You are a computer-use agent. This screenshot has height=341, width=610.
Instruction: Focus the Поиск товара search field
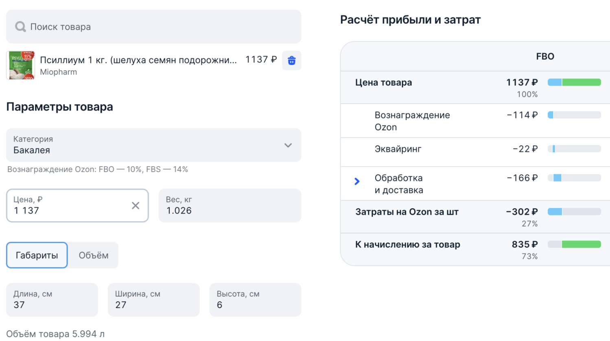coord(163,27)
